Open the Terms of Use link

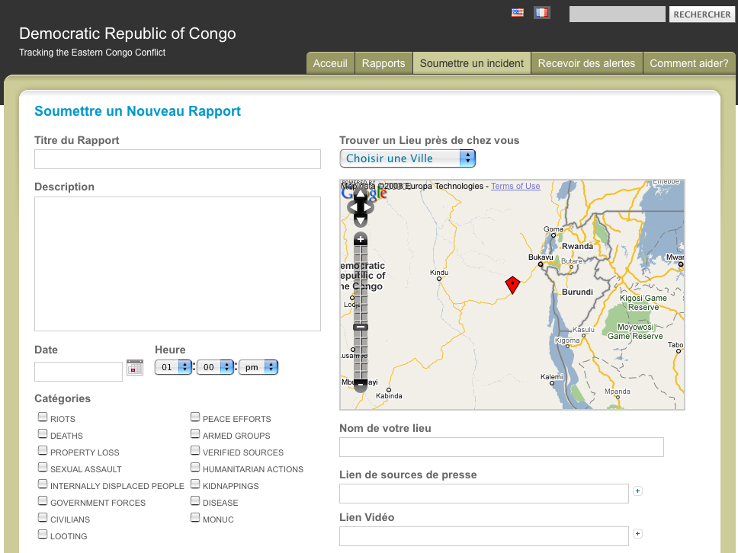pos(515,186)
